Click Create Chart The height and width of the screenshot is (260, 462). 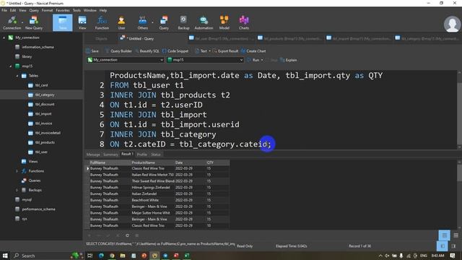pos(253,51)
